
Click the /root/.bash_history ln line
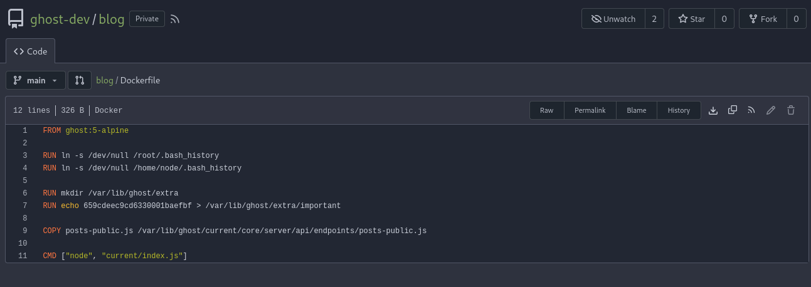[130, 155]
